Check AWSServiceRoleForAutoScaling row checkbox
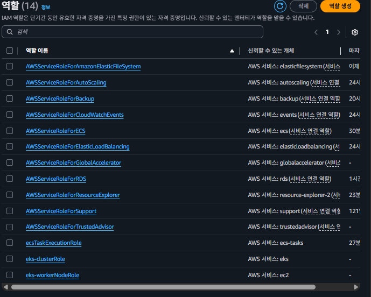The image size is (371, 297). (x=10, y=82)
